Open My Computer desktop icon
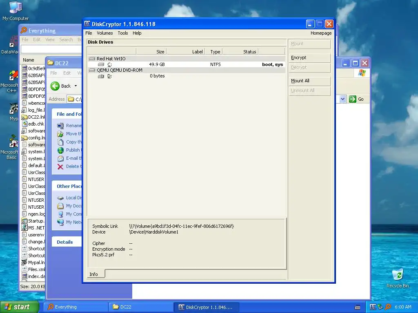418x313 pixels. click(16, 11)
